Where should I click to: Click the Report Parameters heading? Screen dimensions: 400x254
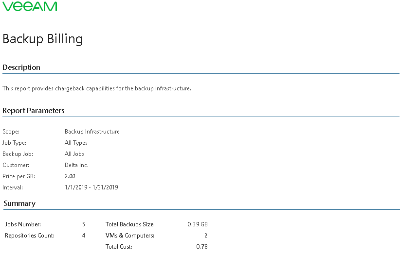[34, 111]
